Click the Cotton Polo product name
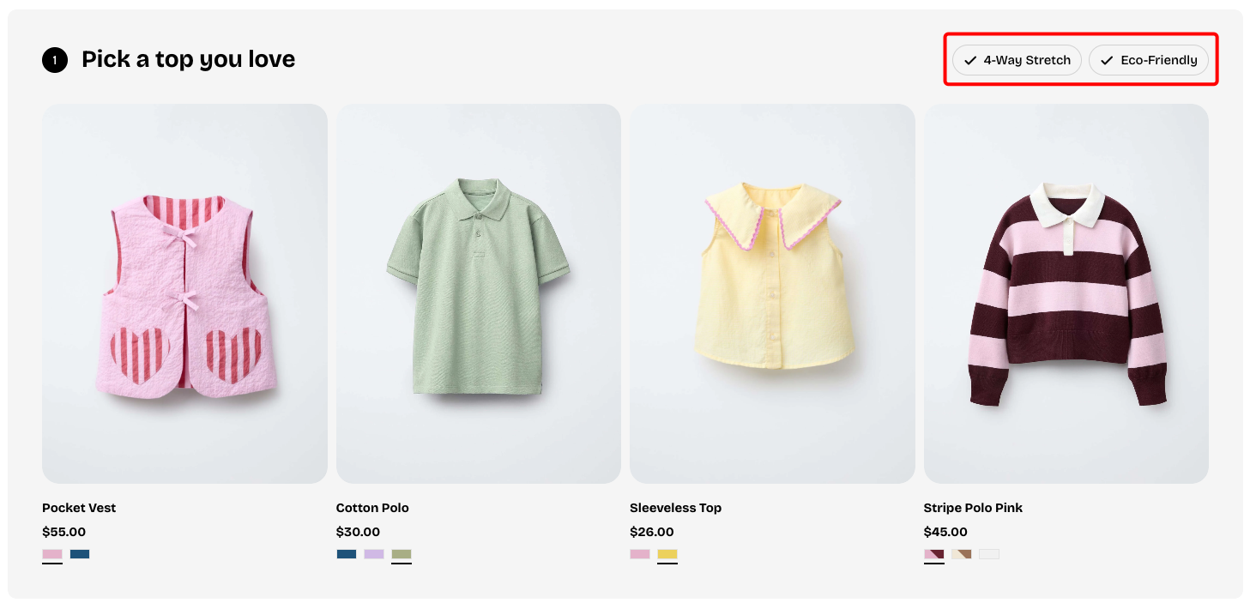 [372, 508]
